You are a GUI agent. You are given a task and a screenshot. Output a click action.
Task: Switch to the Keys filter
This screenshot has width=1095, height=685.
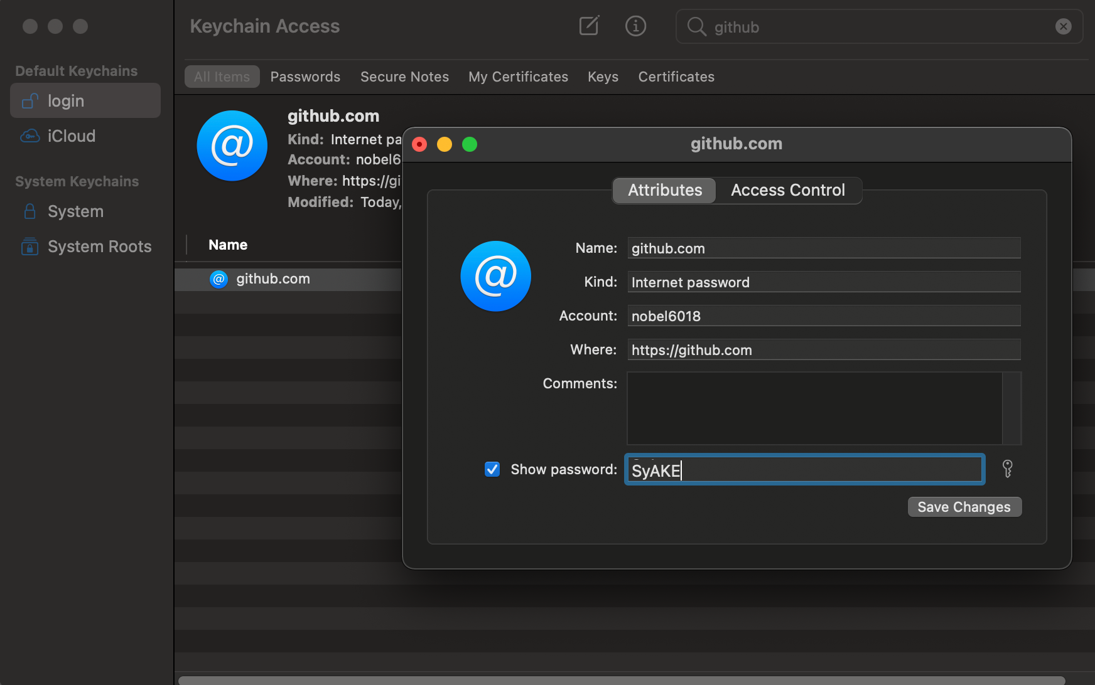(x=603, y=77)
